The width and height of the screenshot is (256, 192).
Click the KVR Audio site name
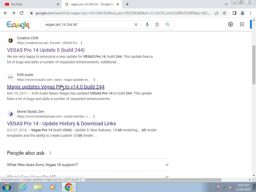point(25,75)
